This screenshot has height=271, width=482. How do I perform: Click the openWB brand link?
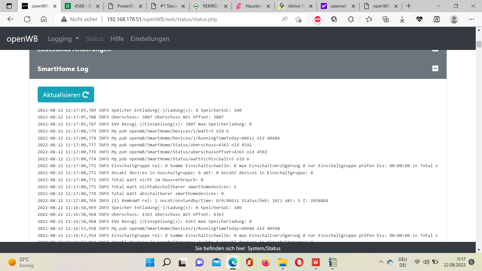tap(22, 39)
